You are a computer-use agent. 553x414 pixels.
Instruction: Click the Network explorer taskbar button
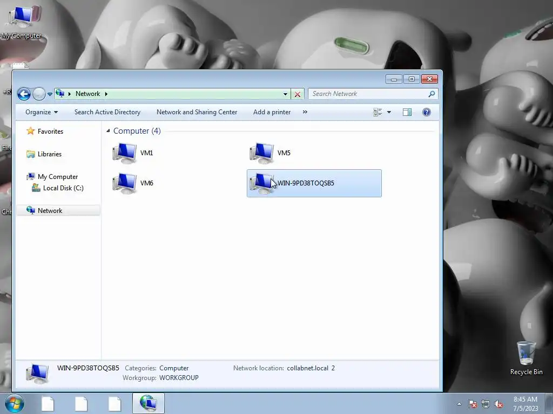pyautogui.click(x=149, y=404)
